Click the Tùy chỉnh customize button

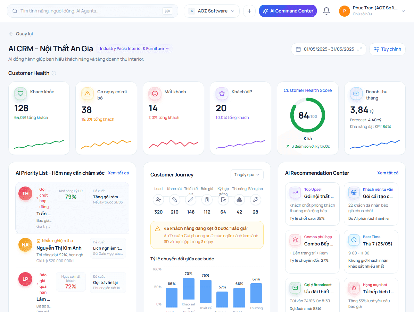click(387, 49)
